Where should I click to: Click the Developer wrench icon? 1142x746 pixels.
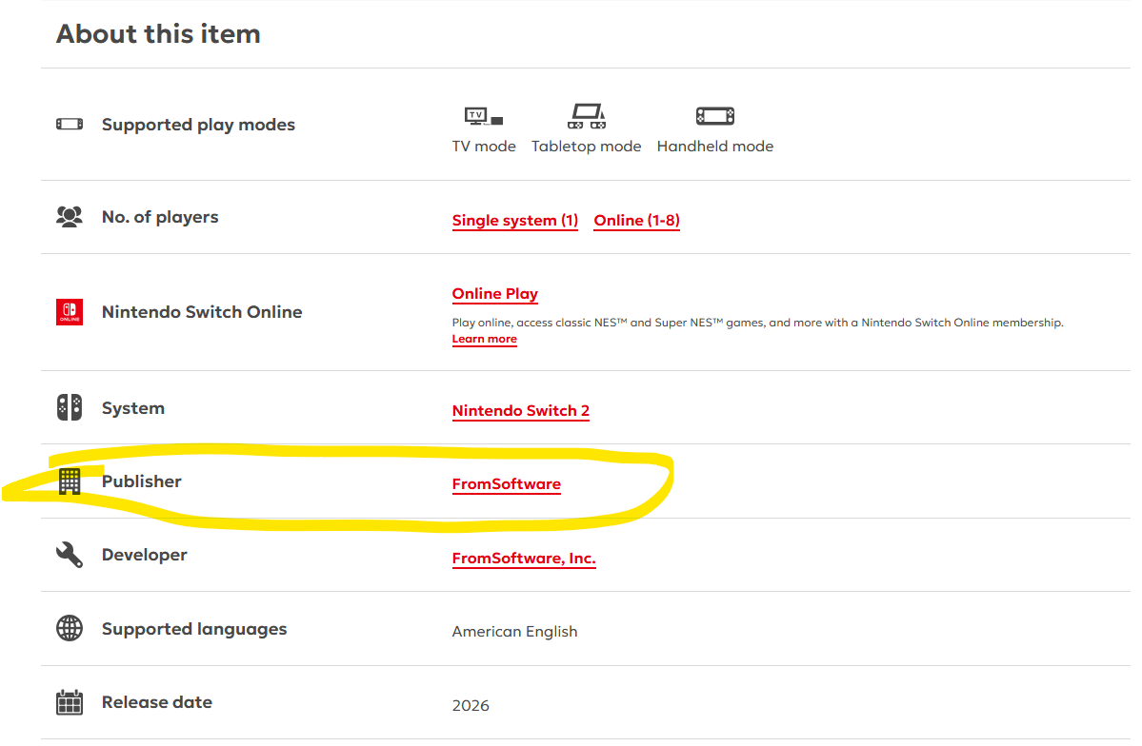(70, 555)
